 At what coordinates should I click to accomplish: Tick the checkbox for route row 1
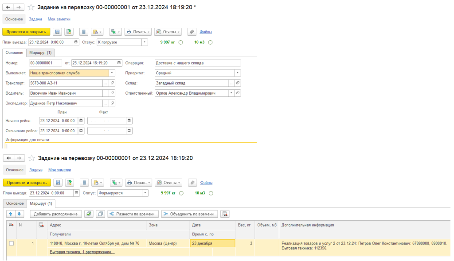[x=11, y=243]
